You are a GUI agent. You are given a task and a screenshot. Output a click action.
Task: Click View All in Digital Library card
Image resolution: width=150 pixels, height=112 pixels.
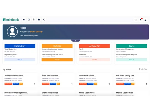[x=20, y=60]
